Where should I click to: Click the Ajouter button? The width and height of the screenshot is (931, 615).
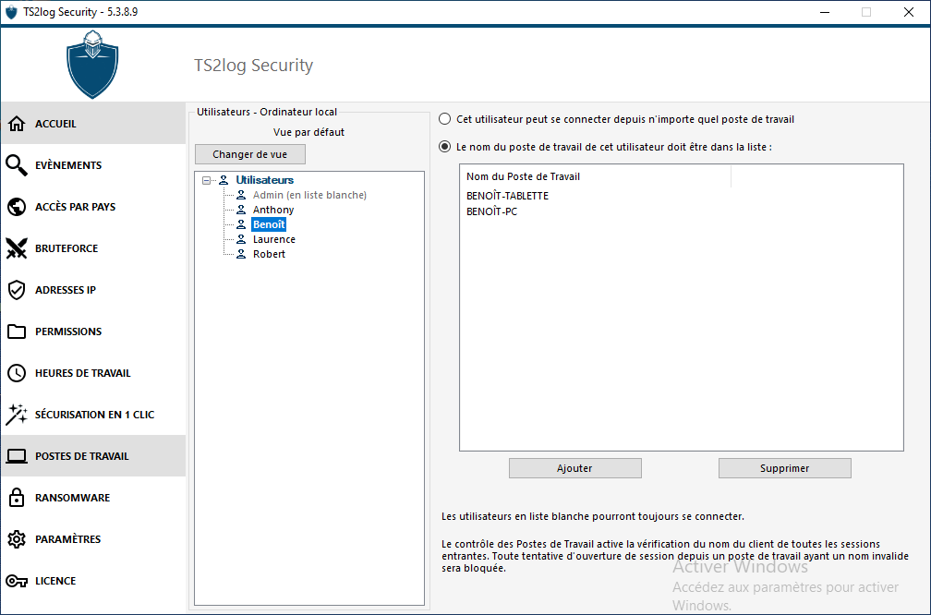[x=574, y=468]
